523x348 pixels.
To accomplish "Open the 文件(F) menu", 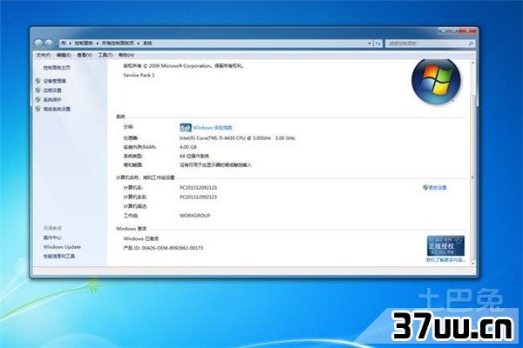I will (x=43, y=55).
